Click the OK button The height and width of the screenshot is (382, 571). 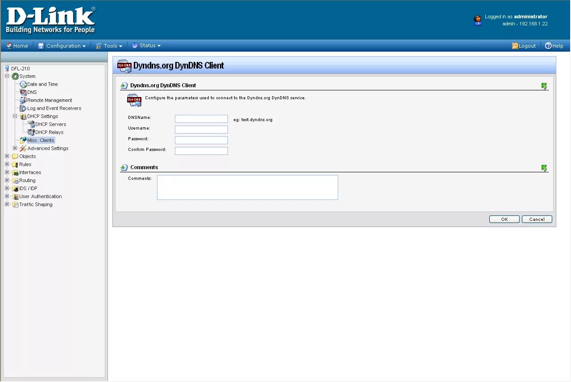pyautogui.click(x=505, y=219)
